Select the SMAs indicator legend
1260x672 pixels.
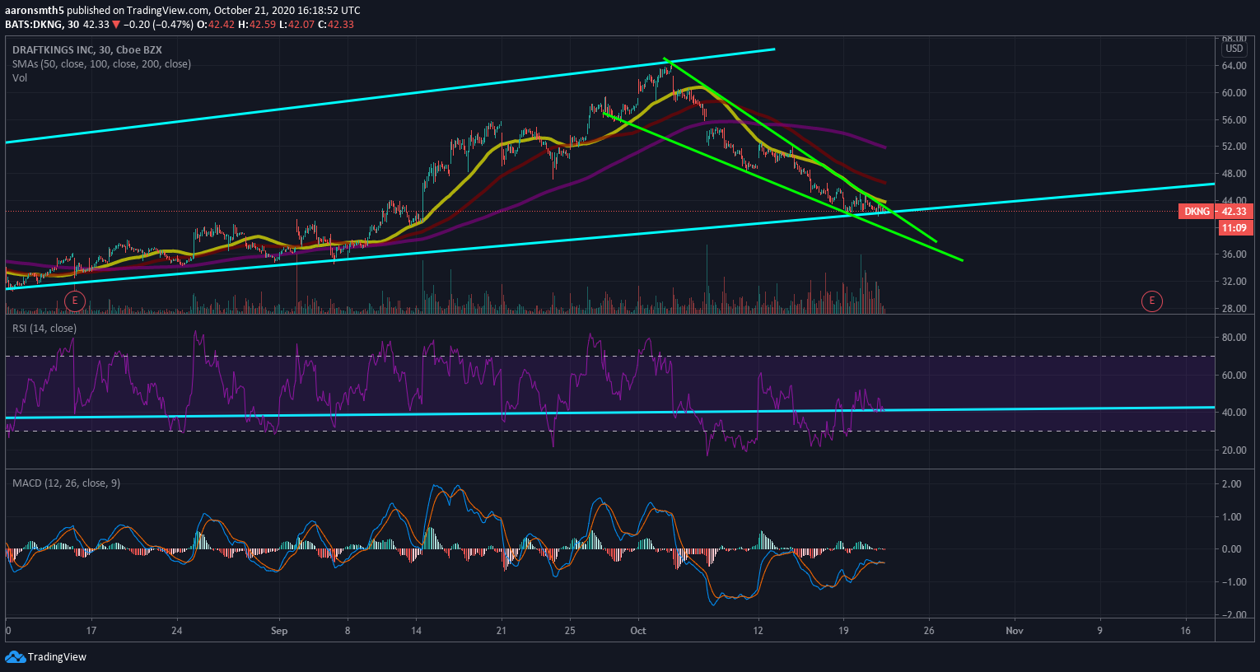101,64
